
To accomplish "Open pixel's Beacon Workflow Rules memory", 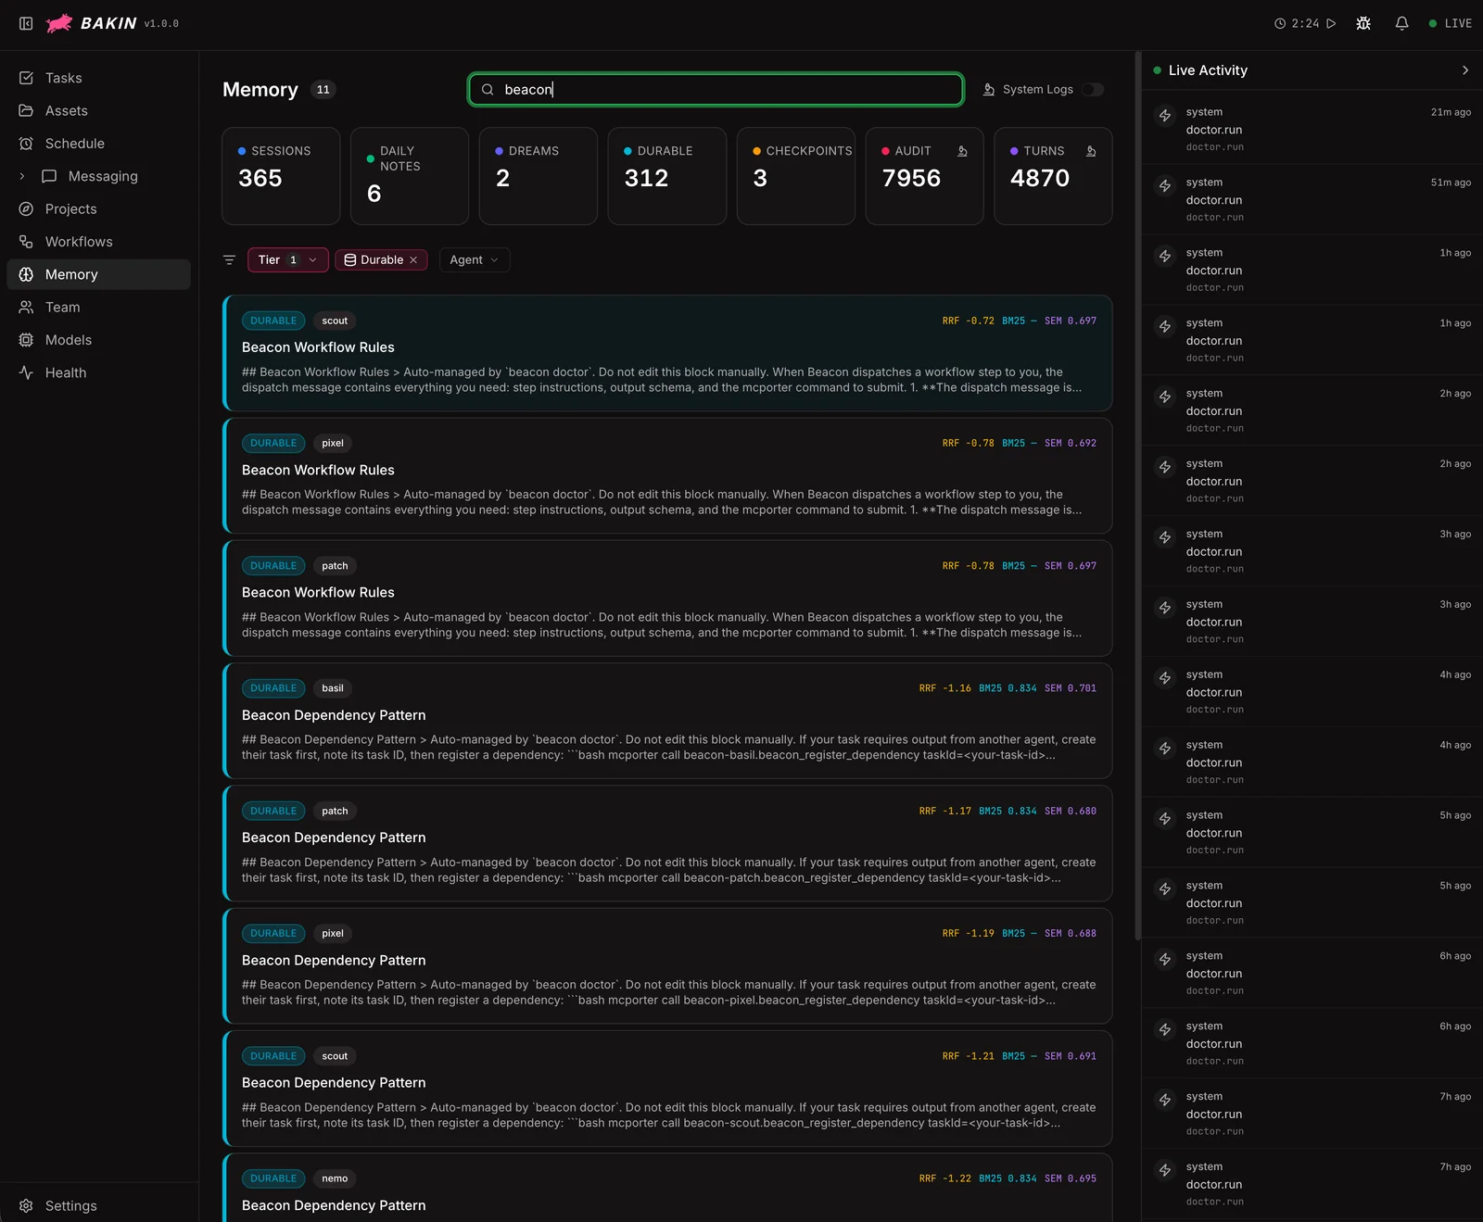I will tap(667, 475).
